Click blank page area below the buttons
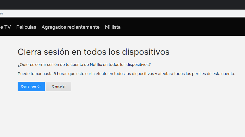Viewport: 245px width, 137px height. (122, 114)
